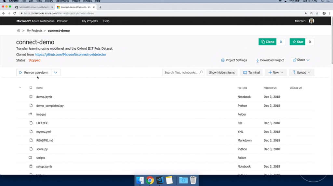Open score.py file name
This screenshot has height=186, width=333.
[x=42, y=149]
